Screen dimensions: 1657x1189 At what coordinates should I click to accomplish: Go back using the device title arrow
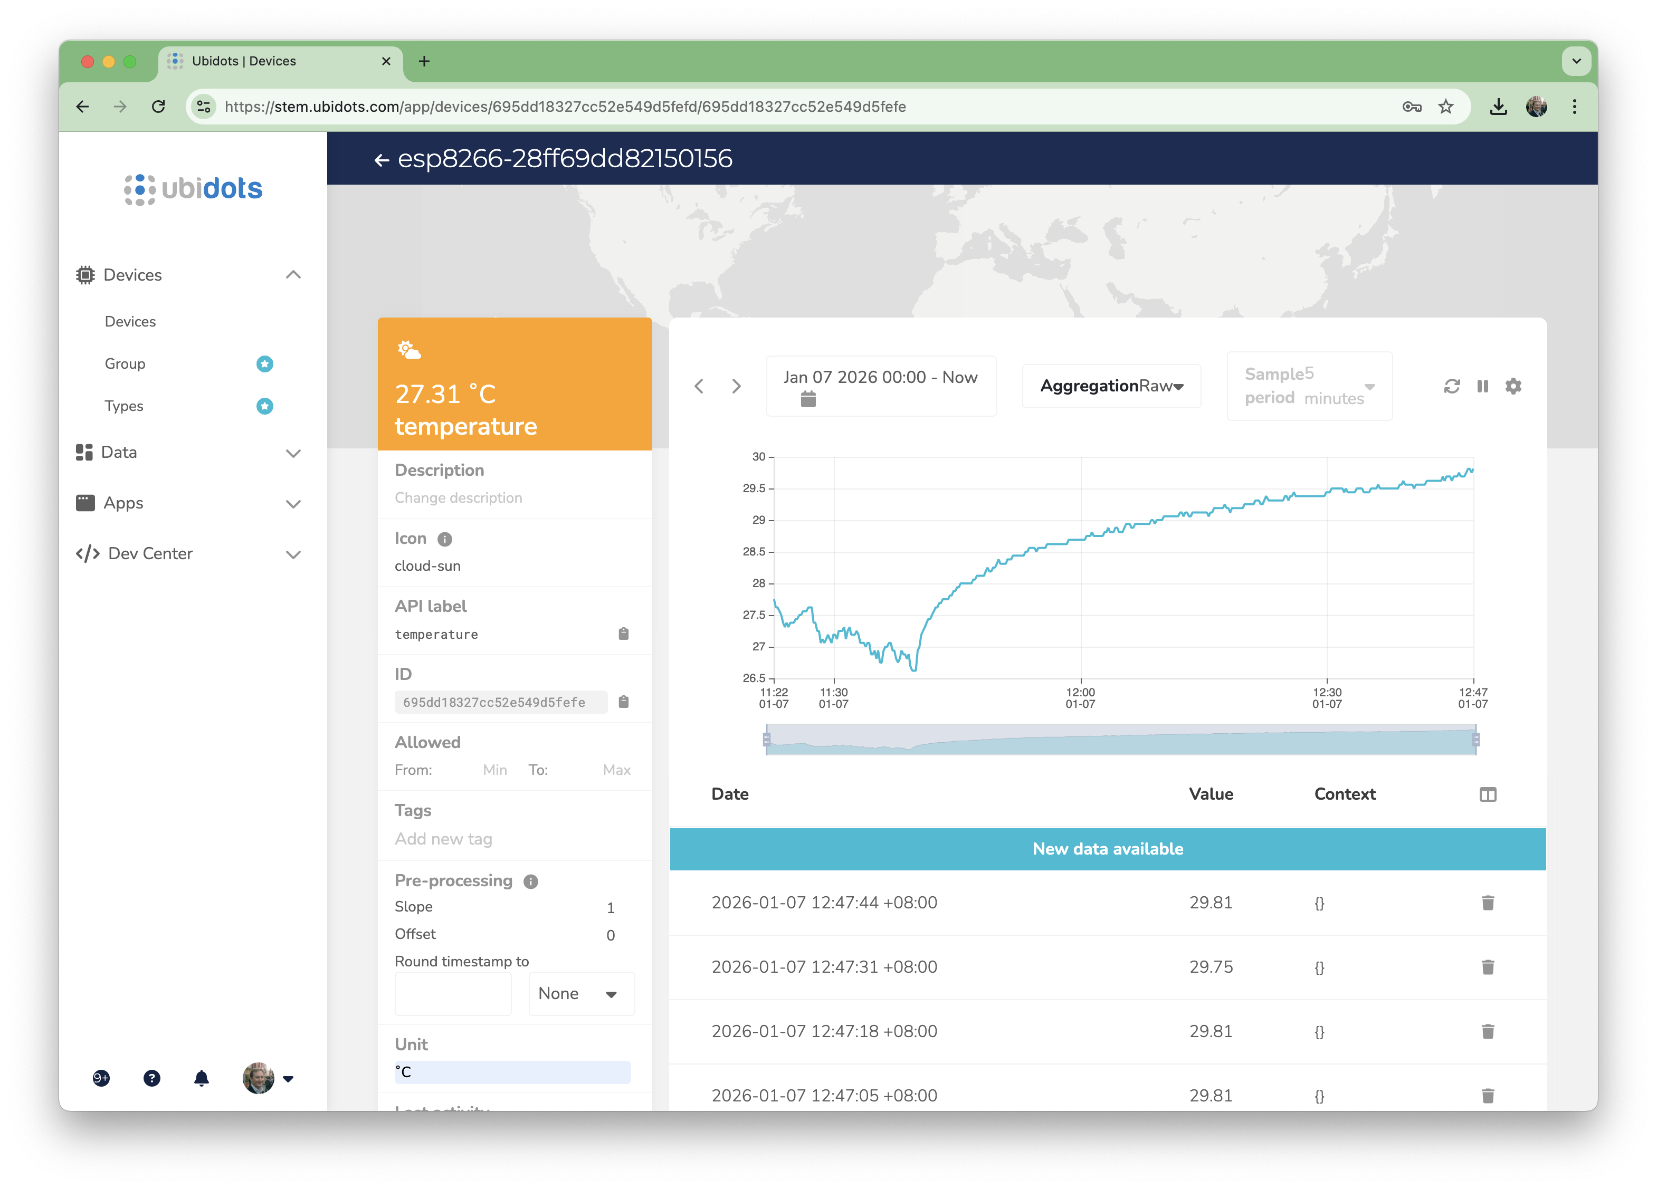pos(382,160)
